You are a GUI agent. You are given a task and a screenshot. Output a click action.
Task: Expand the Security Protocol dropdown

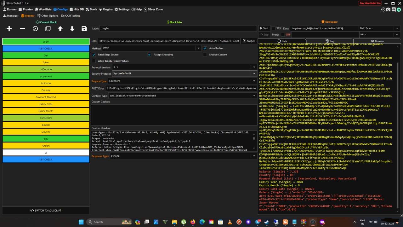254,73
